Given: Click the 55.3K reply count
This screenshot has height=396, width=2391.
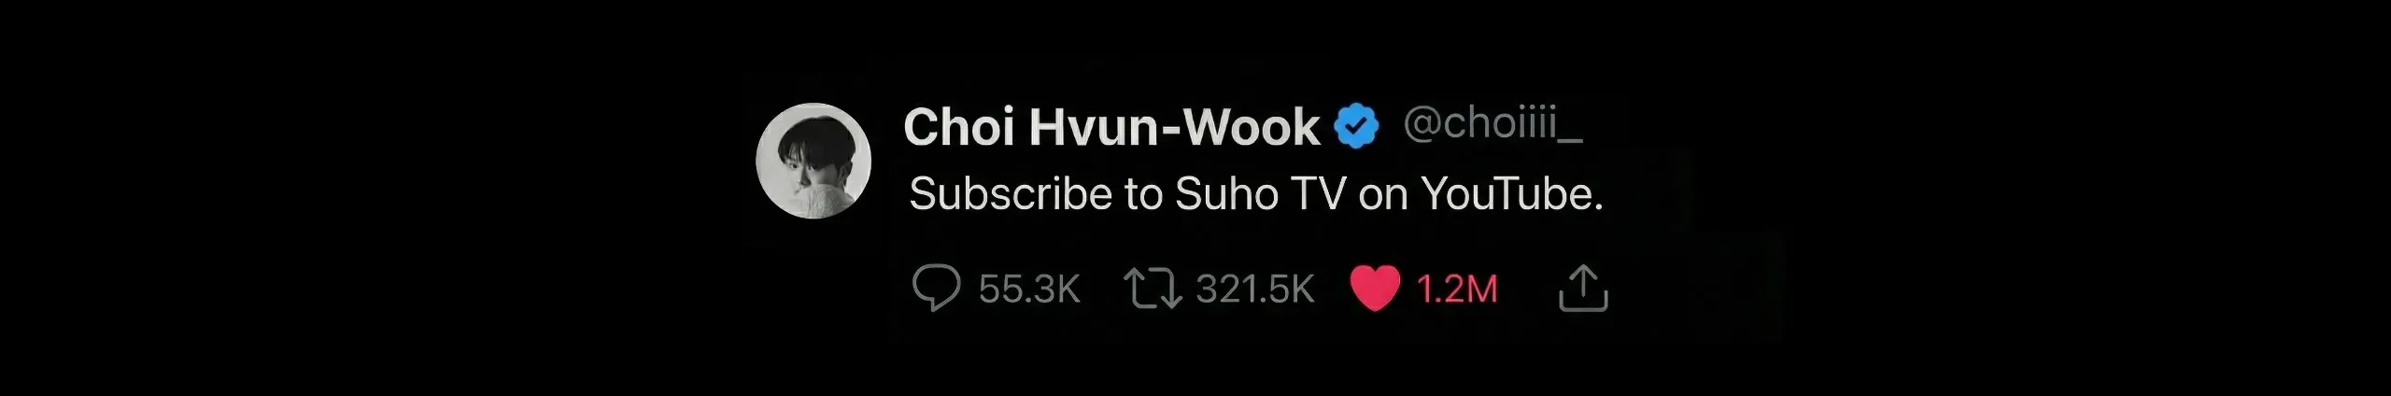Looking at the screenshot, I should (1029, 290).
